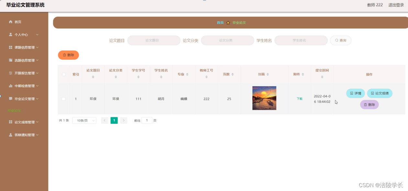Focus the 论文分类 search field
This screenshot has height=191, width=408.
227,40
